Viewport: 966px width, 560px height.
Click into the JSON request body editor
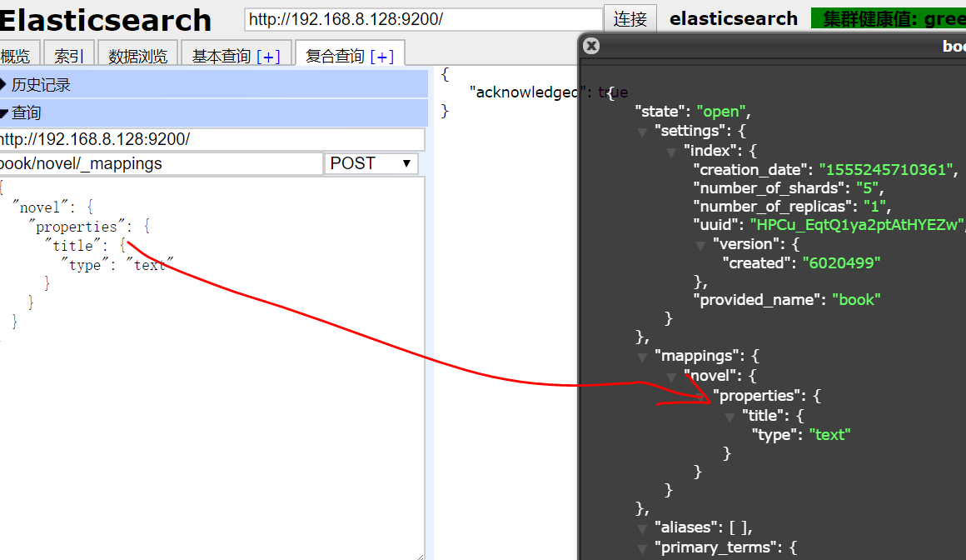[x=212, y=368]
